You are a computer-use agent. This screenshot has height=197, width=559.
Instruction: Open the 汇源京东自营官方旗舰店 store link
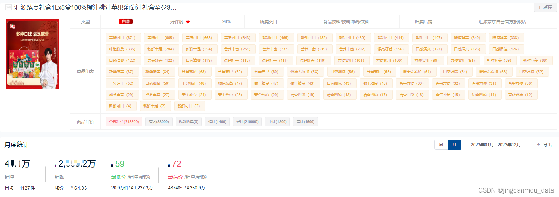(502, 22)
